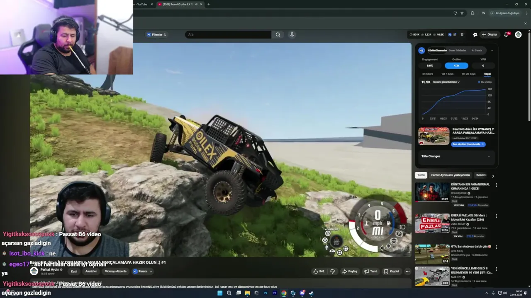Viewport: 531px width, 298px height.
Task: Save video with Kaydet button
Action: pyautogui.click(x=391, y=272)
